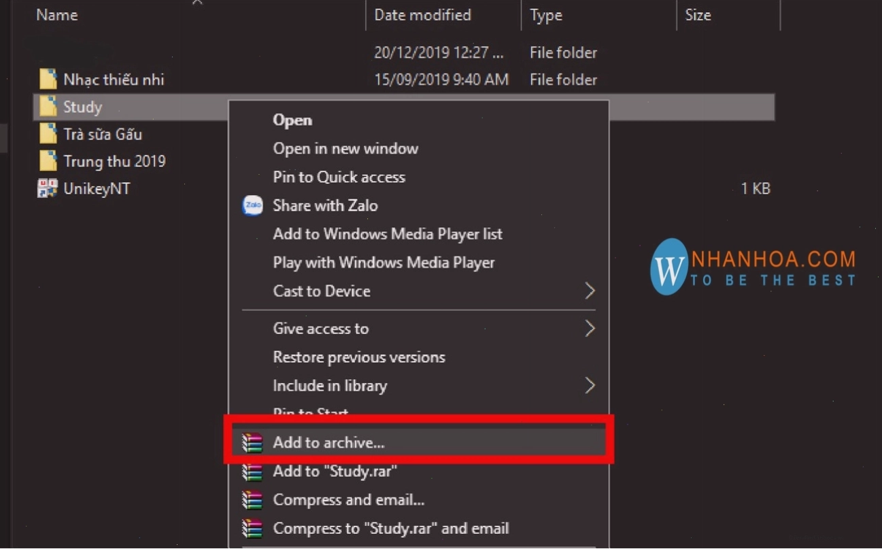Select Compress to "Study.rar" and email
This screenshot has width=882, height=549.
[391, 529]
